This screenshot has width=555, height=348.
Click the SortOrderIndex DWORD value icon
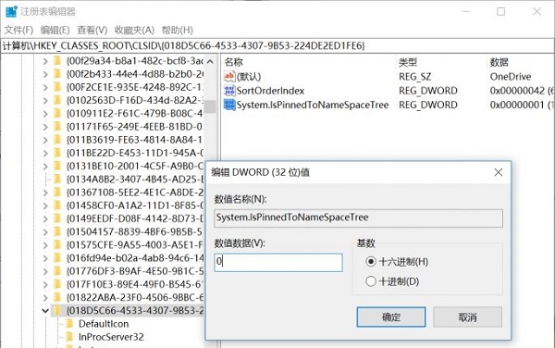click(229, 91)
